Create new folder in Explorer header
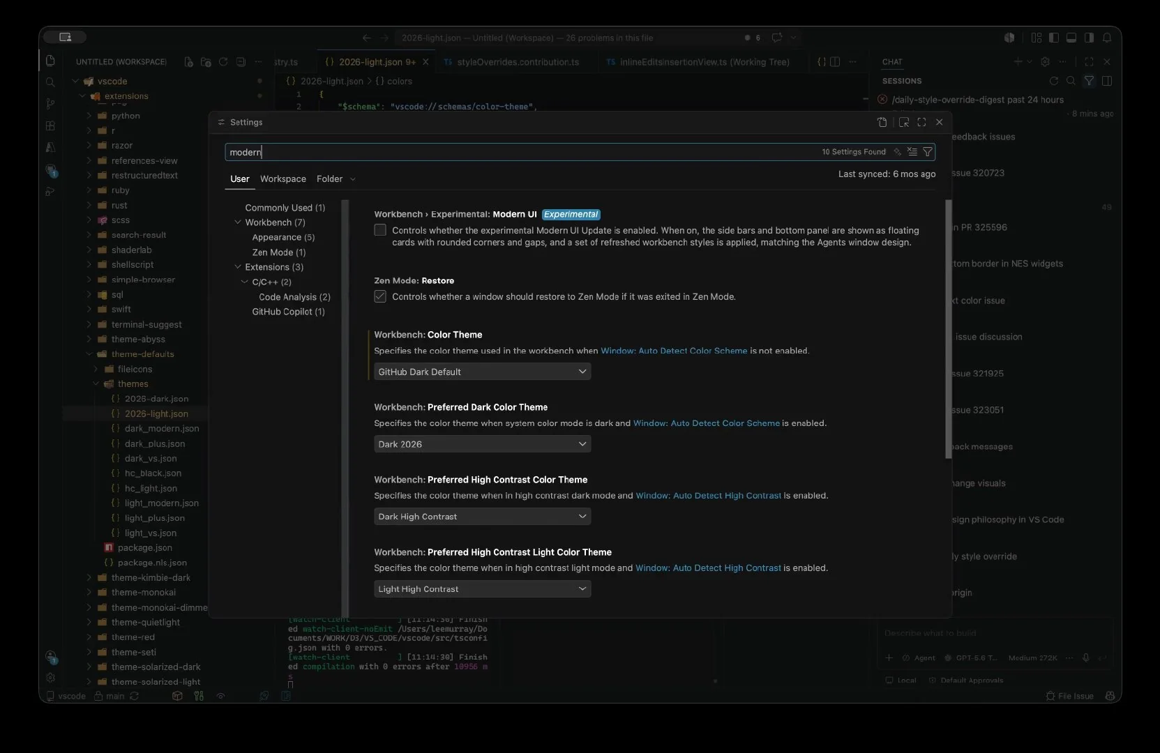This screenshot has height=753, width=1160. click(x=206, y=62)
